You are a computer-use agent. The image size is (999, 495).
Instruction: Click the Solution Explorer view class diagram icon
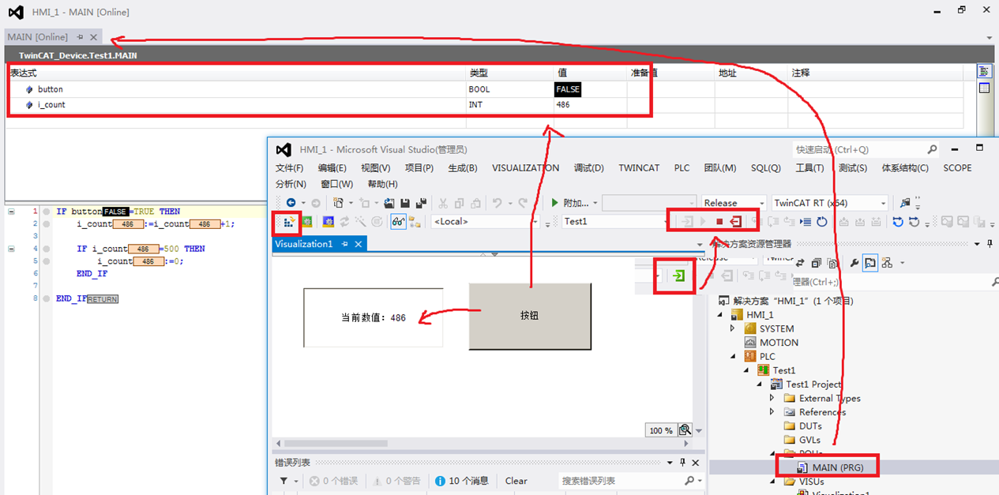pos(887,263)
